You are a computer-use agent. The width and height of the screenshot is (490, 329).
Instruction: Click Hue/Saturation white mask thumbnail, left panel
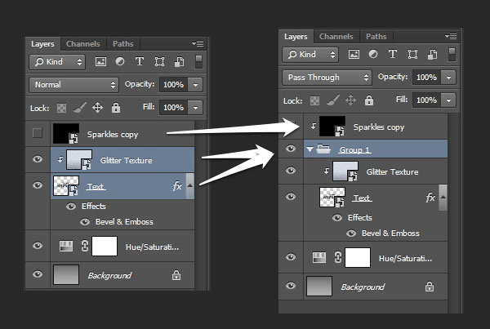pos(105,247)
